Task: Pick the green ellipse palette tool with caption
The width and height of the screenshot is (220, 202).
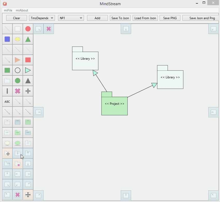Action: click(18, 143)
